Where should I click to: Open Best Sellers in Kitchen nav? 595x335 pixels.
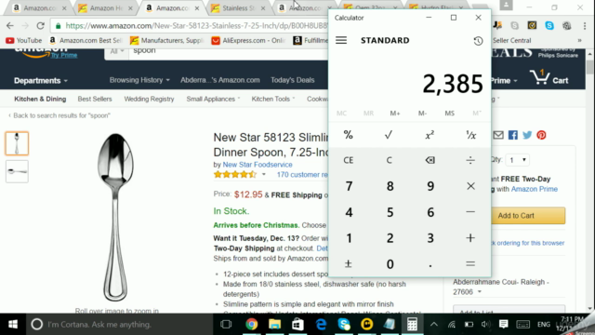point(95,100)
